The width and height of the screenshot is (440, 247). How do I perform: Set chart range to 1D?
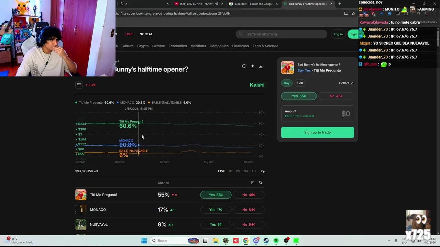tap(230, 171)
